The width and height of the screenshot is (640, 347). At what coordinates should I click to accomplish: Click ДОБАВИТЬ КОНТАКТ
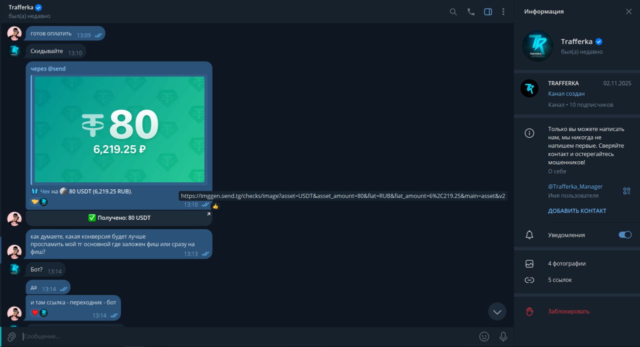[x=577, y=211]
